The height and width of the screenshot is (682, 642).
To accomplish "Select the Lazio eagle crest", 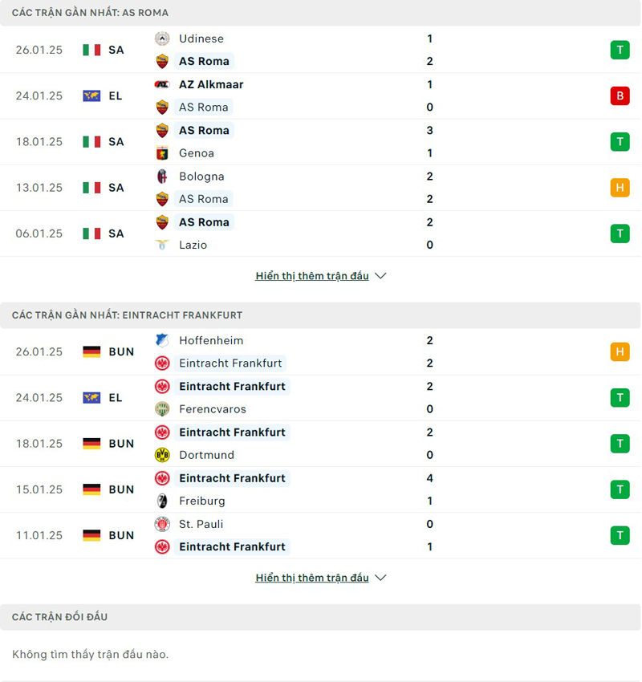I will (162, 245).
